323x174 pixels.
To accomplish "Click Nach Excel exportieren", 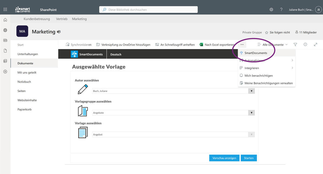I will coord(217,45).
